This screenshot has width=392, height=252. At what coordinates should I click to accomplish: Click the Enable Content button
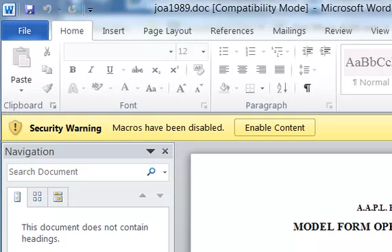tap(275, 127)
